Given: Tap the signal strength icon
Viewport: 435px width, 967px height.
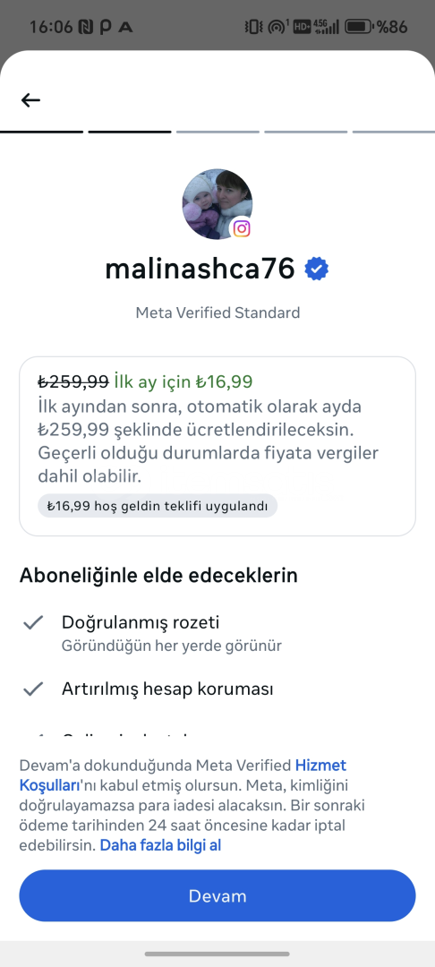Looking at the screenshot, I should (326, 27).
